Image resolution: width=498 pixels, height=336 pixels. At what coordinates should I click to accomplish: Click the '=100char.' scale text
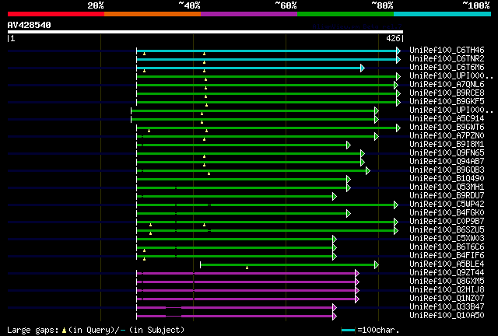click(378, 331)
